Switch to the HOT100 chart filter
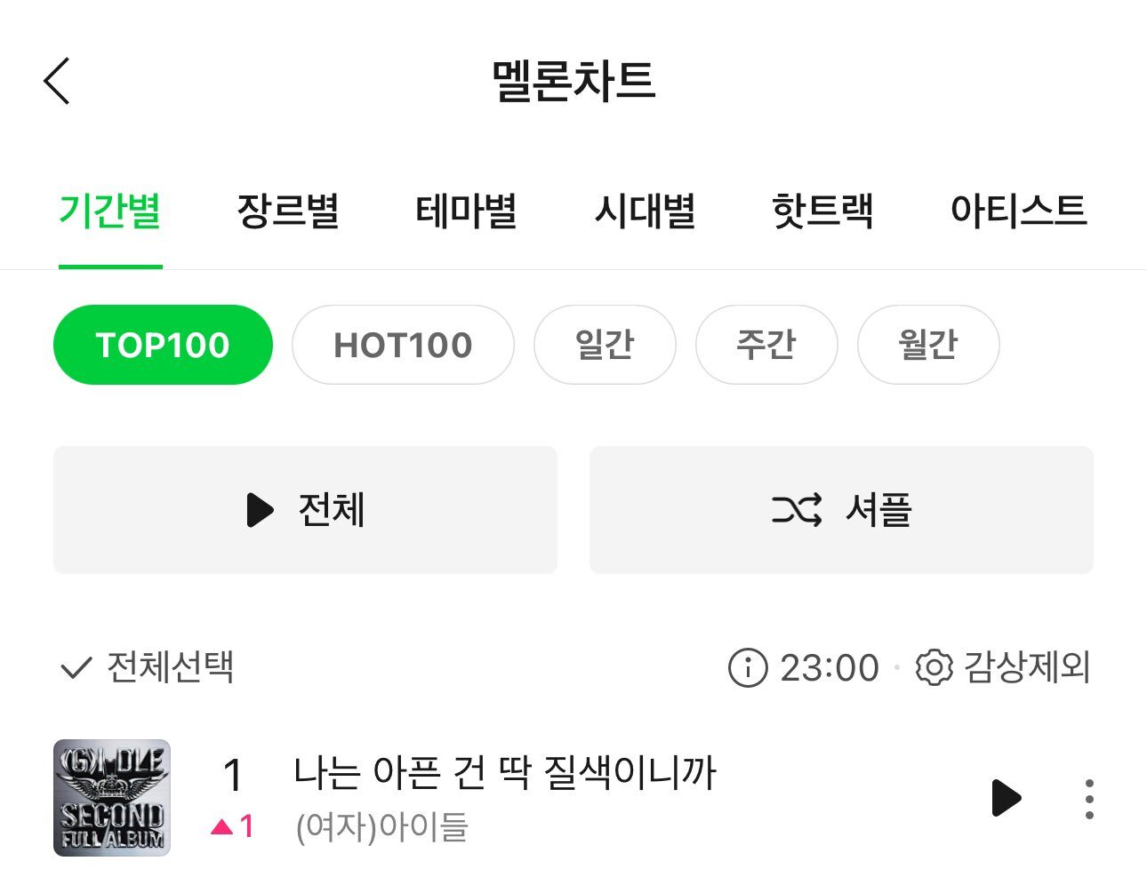1147x877 pixels. coord(403,345)
